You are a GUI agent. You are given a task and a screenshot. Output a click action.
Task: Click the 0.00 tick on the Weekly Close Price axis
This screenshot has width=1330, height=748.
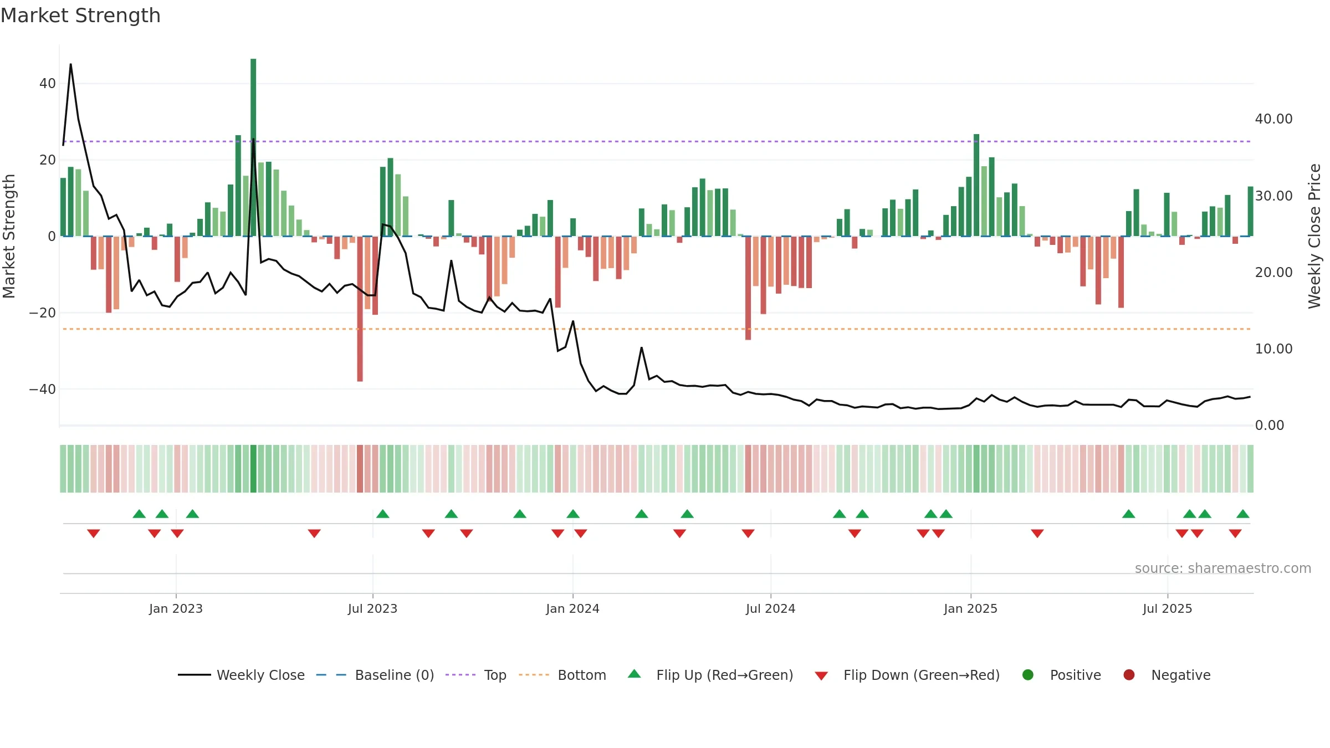[1269, 426]
